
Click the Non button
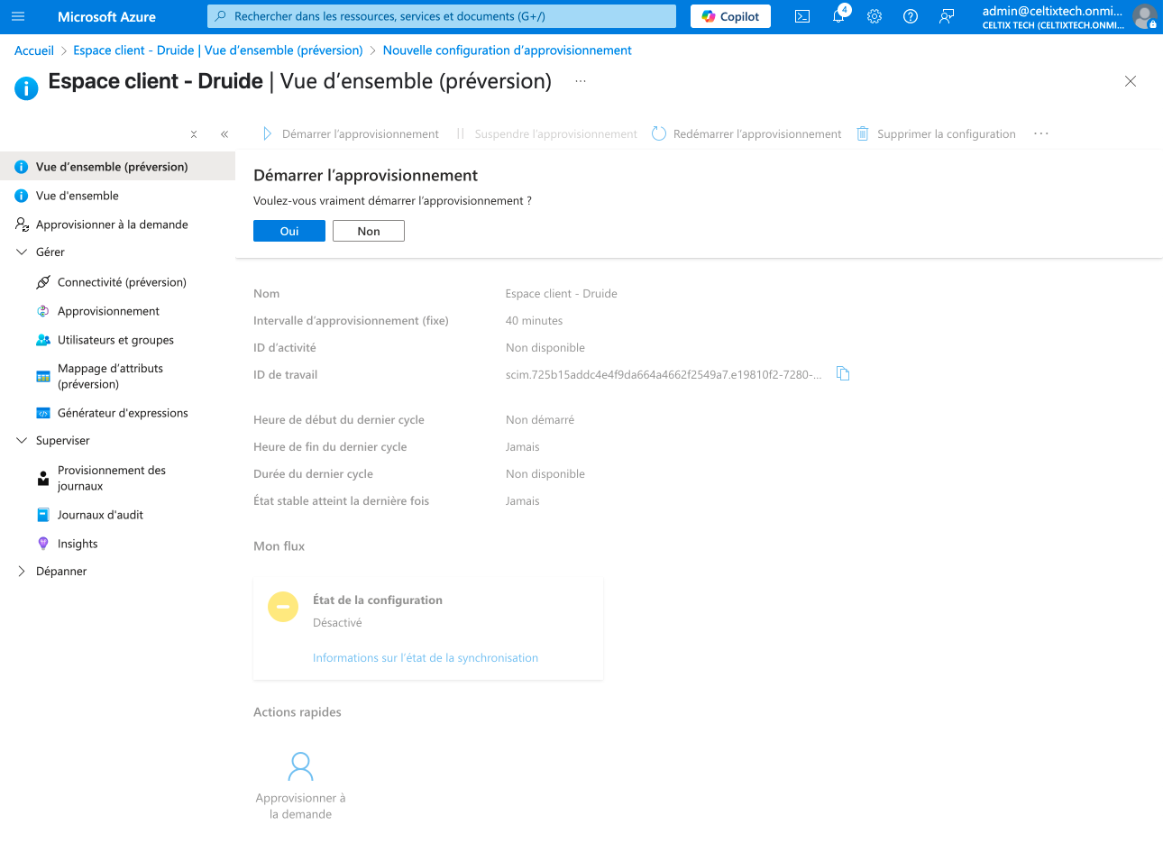click(x=369, y=232)
